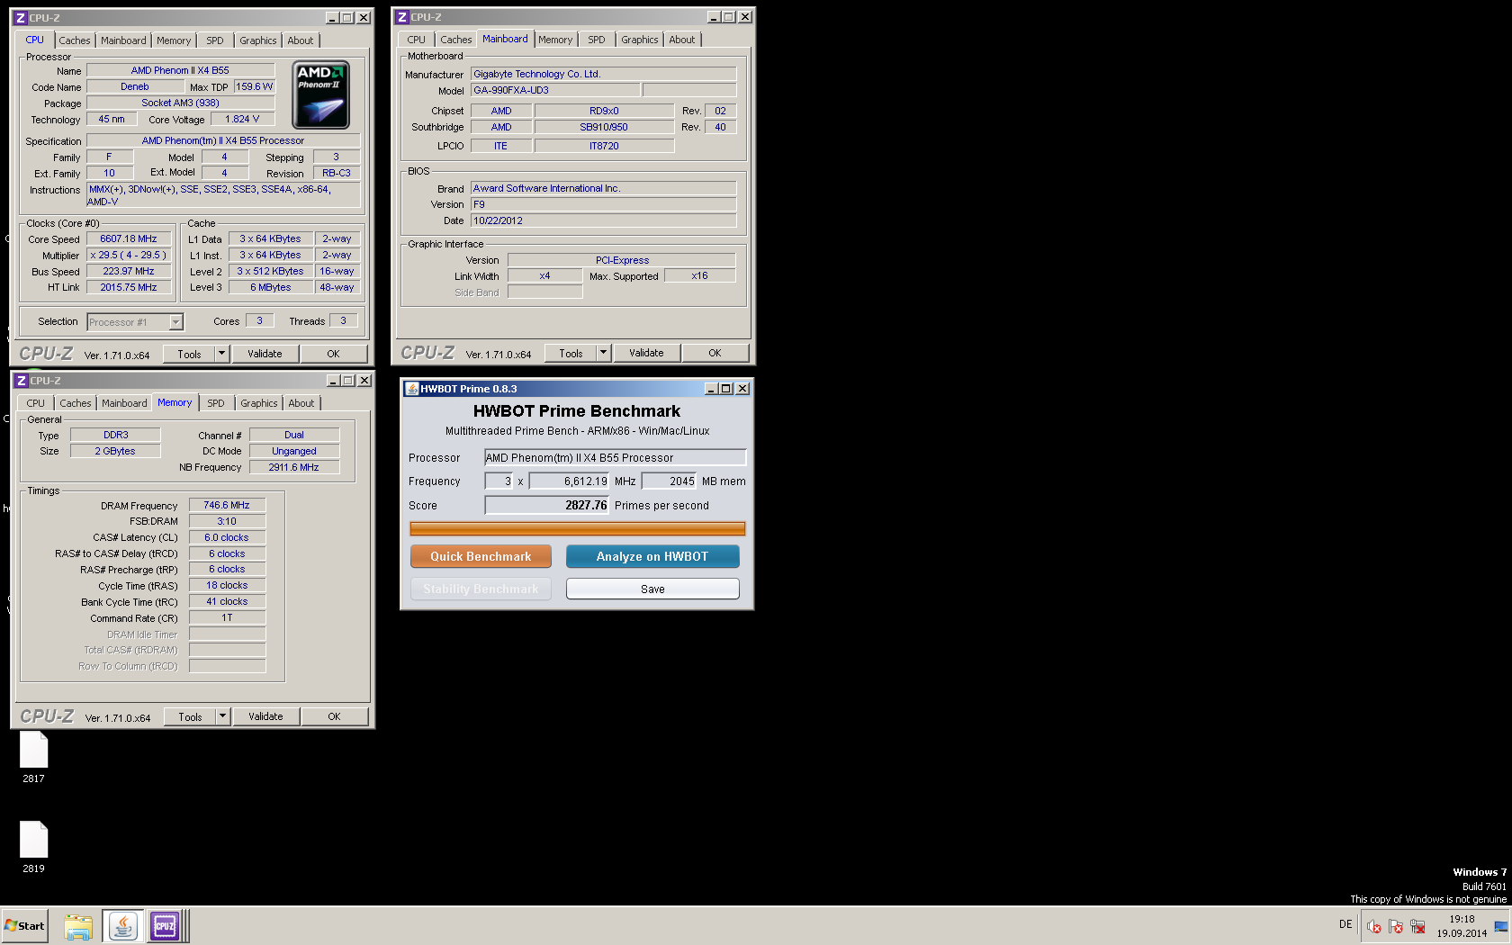
Task: Open Windows Explorer from the taskbar
Action: 78,926
